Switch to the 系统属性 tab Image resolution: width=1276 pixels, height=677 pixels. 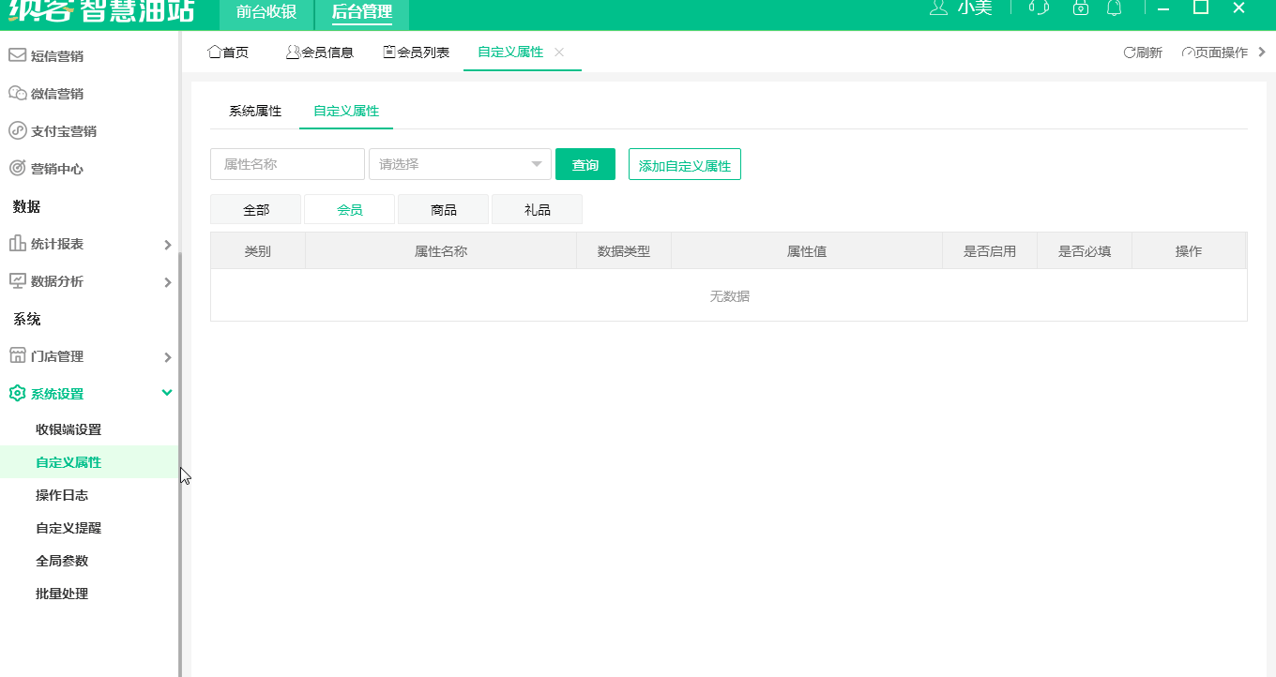click(x=253, y=110)
